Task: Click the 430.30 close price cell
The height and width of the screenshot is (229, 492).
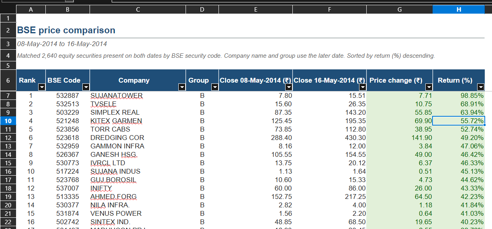Action: (x=329, y=138)
